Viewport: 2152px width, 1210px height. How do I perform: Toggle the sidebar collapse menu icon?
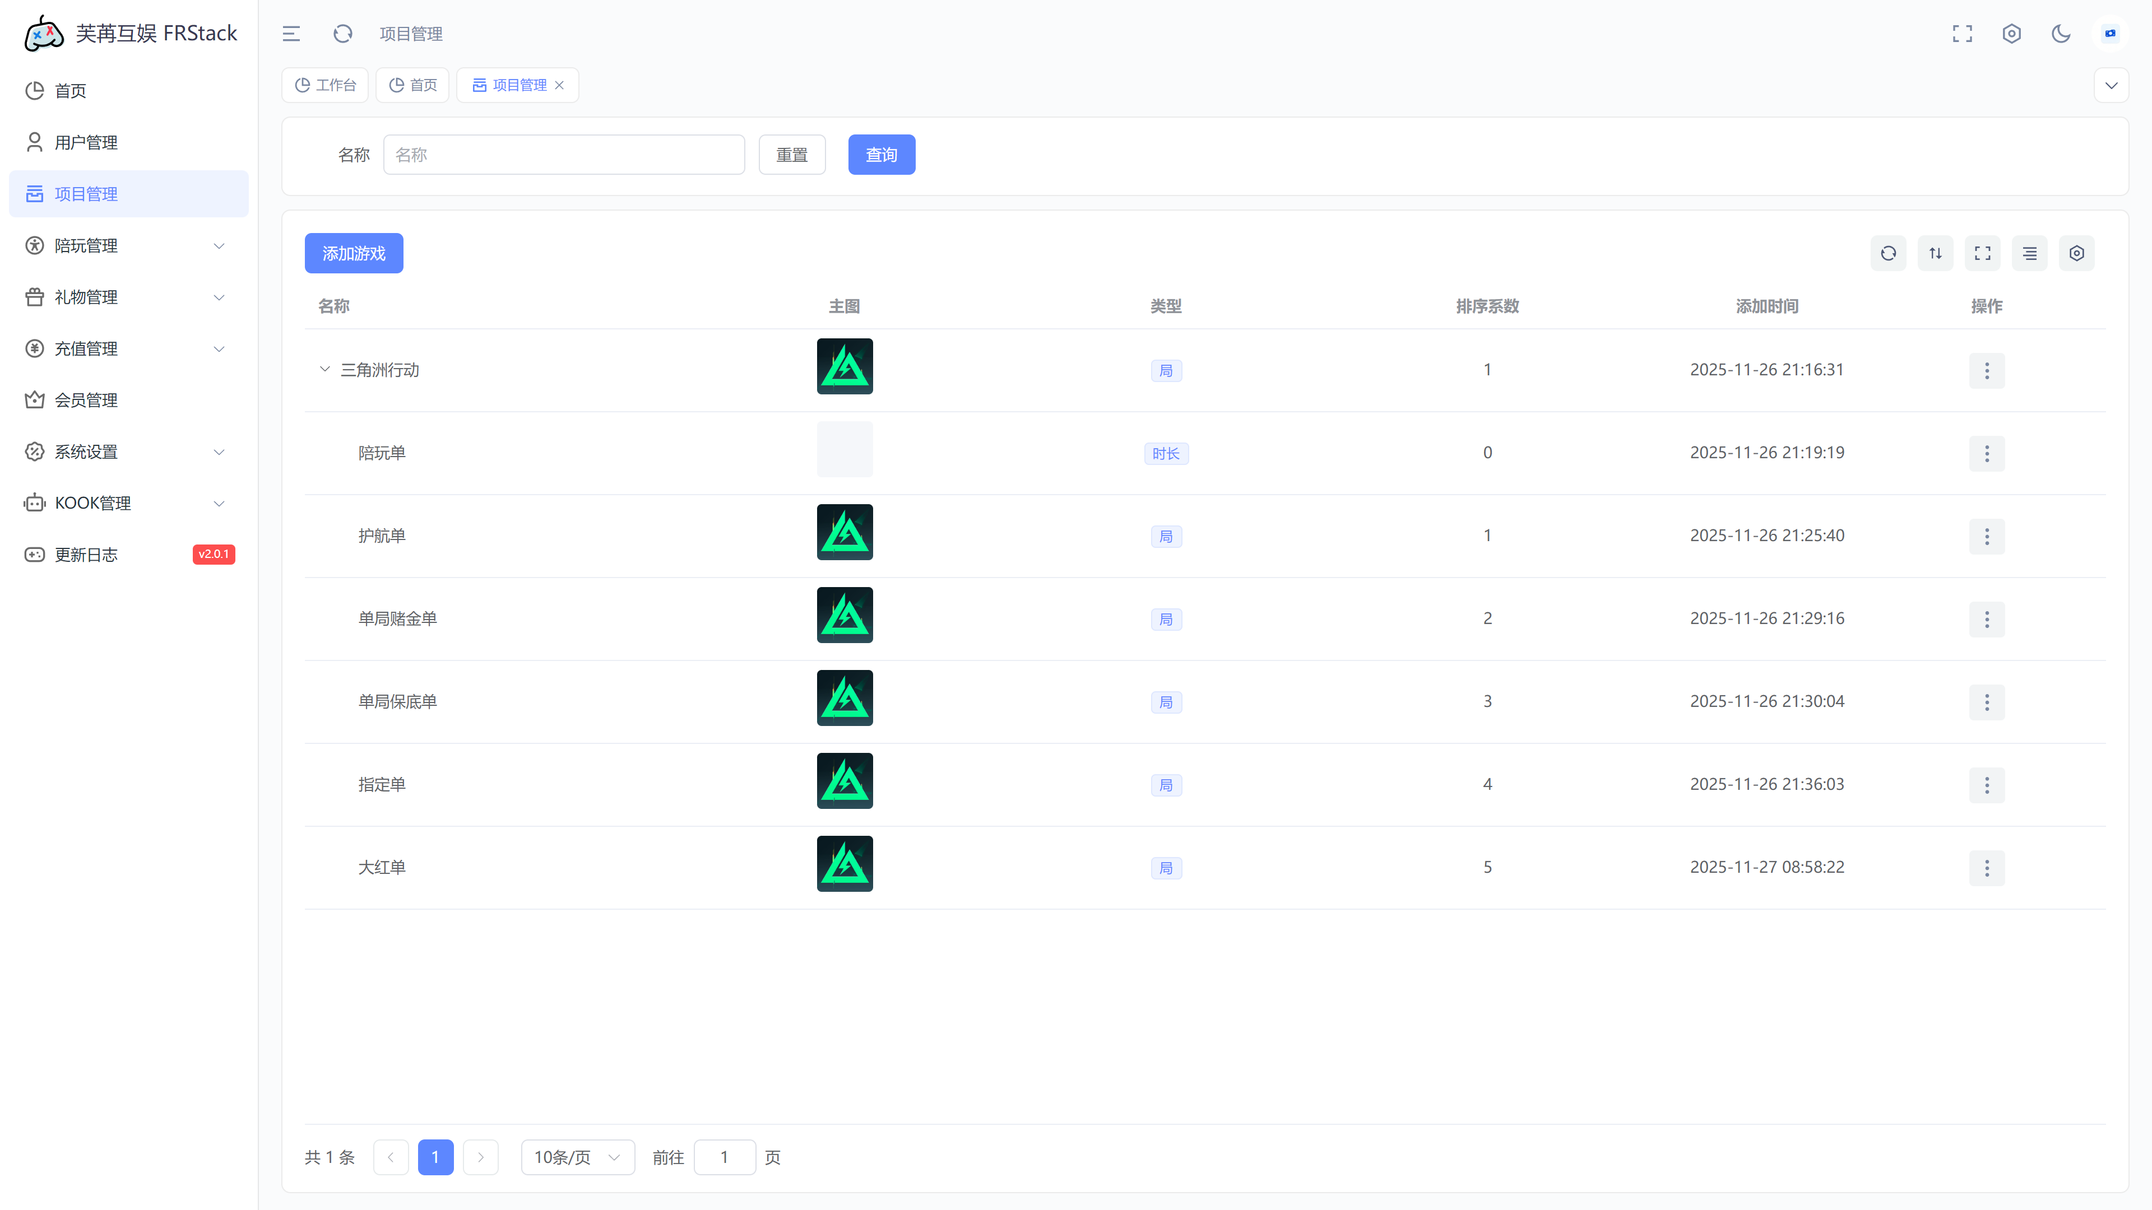tap(291, 34)
